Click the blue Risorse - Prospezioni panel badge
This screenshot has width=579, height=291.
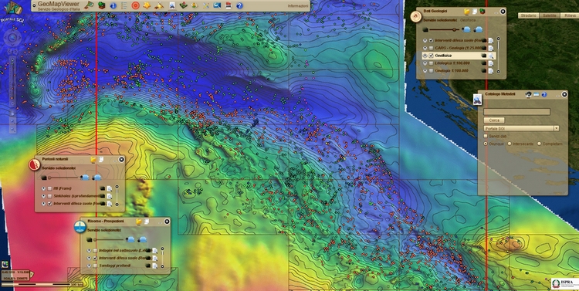click(x=80, y=227)
